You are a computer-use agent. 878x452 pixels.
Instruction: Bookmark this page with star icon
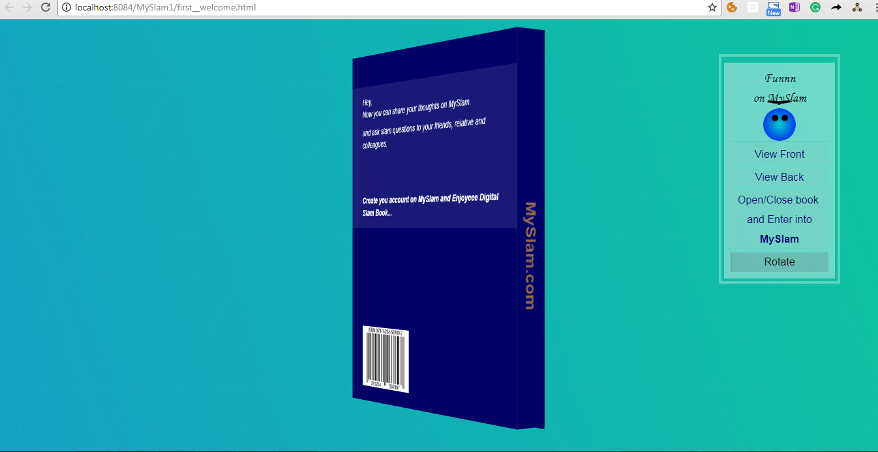(x=712, y=8)
